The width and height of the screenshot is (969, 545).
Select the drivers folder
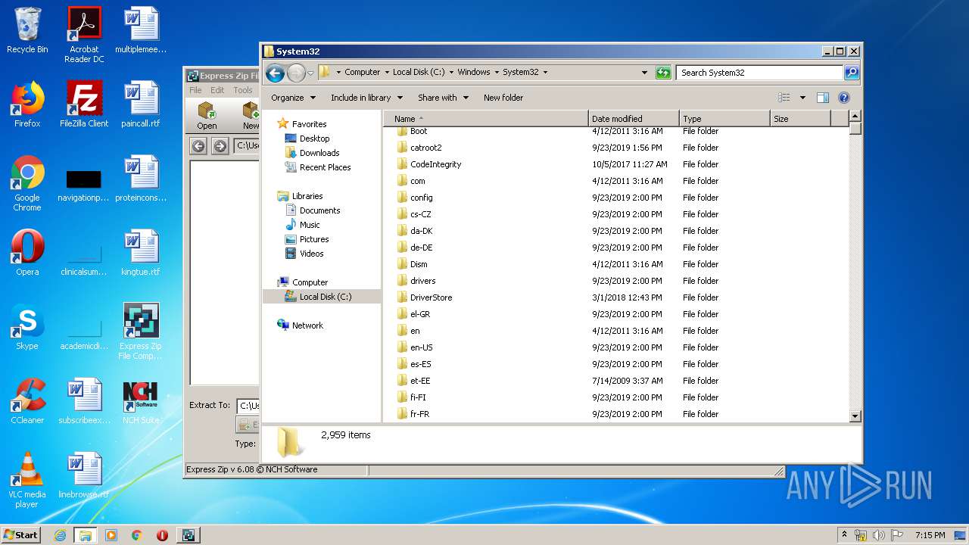(x=422, y=281)
